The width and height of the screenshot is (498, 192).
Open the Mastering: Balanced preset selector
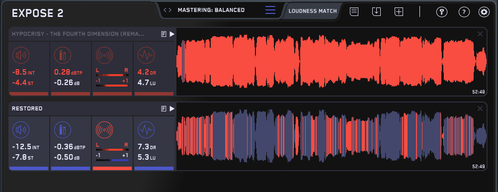pyautogui.click(x=211, y=10)
